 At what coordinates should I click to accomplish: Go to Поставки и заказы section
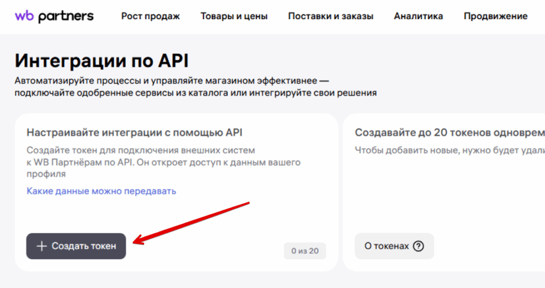[331, 16]
